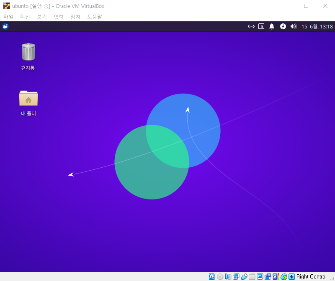335x281 pixels.
Task: Click the recording indicator in status bar
Action: point(268,277)
